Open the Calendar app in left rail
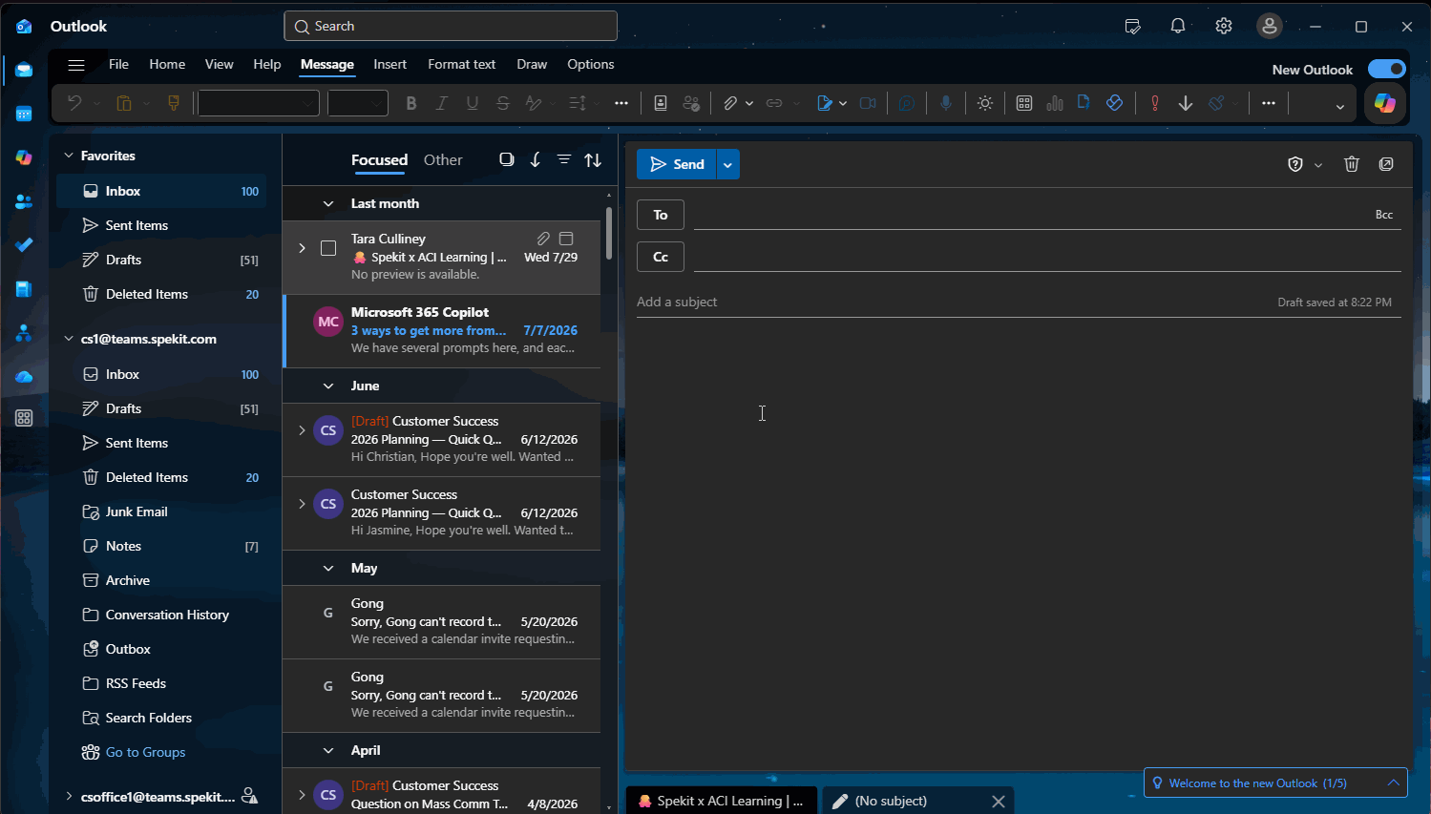1431x814 pixels. (x=24, y=114)
